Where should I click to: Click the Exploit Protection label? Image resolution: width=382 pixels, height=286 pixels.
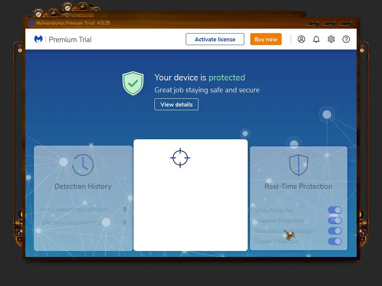coord(277,241)
